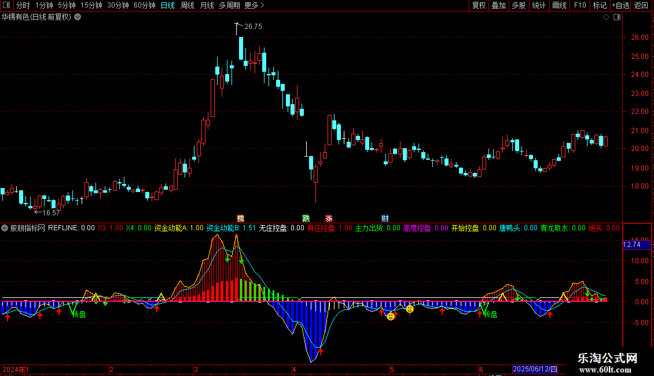
Task: Click the 财 financial marker
Action: point(384,219)
